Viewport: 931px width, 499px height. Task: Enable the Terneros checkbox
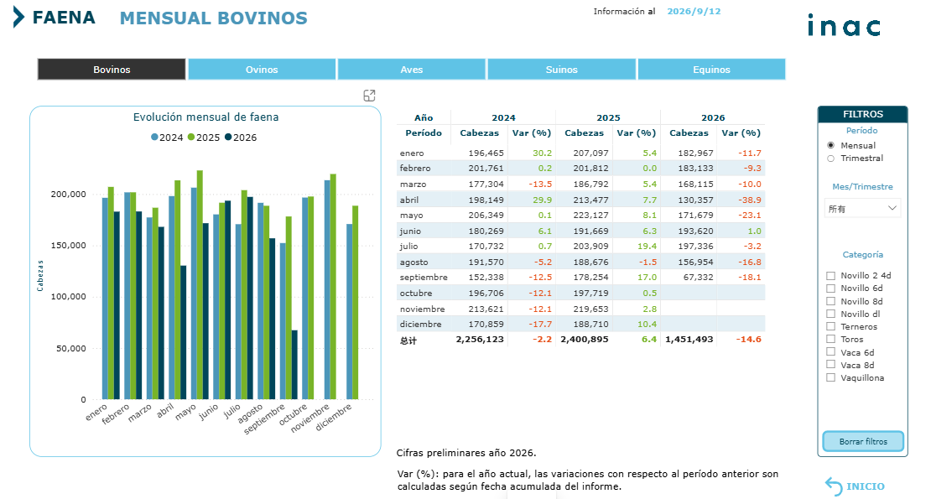830,326
